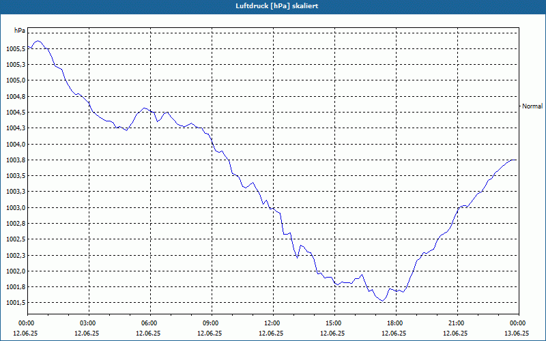Viewport: 546px width, 341px height.
Task: Select the y-axis value 1002,0
Action: [x=16, y=271]
